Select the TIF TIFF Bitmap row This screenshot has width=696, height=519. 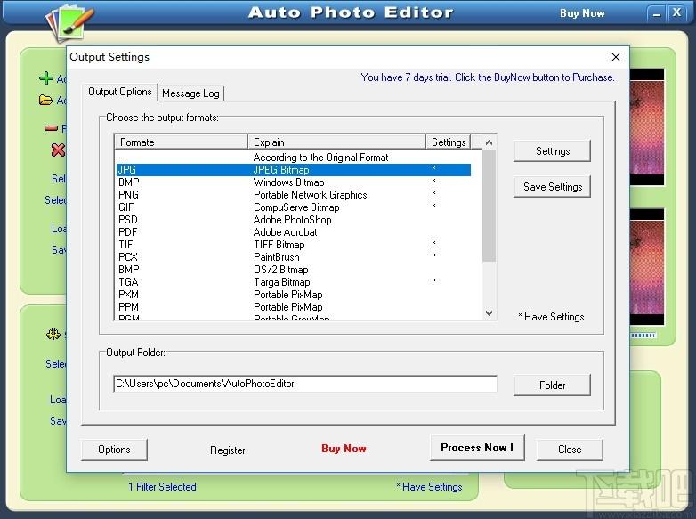pos(294,245)
